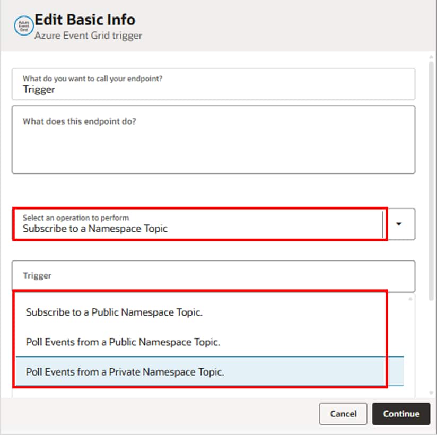Expand the operation dropdown arrow
Screen dimensions: 437x435
399,224
